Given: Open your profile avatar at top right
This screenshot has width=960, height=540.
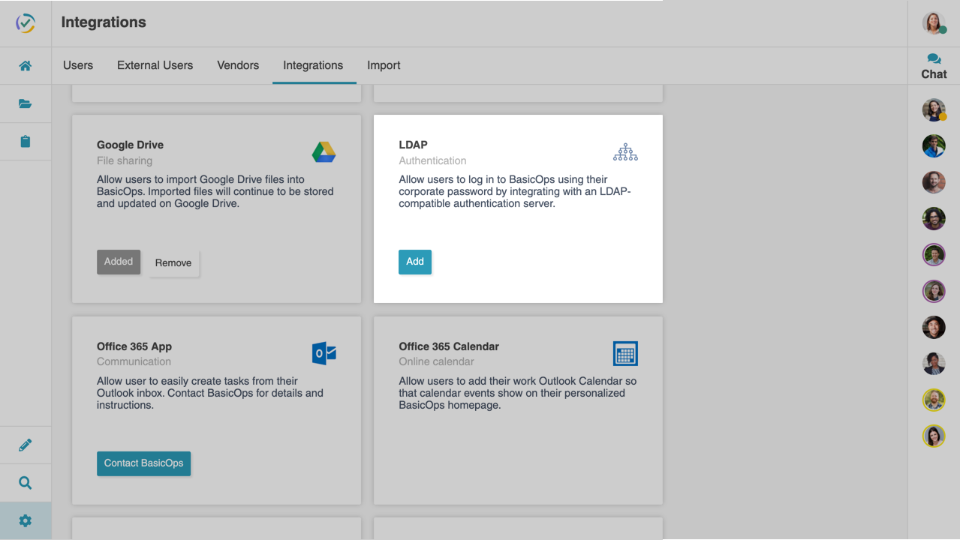Looking at the screenshot, I should pyautogui.click(x=933, y=23).
